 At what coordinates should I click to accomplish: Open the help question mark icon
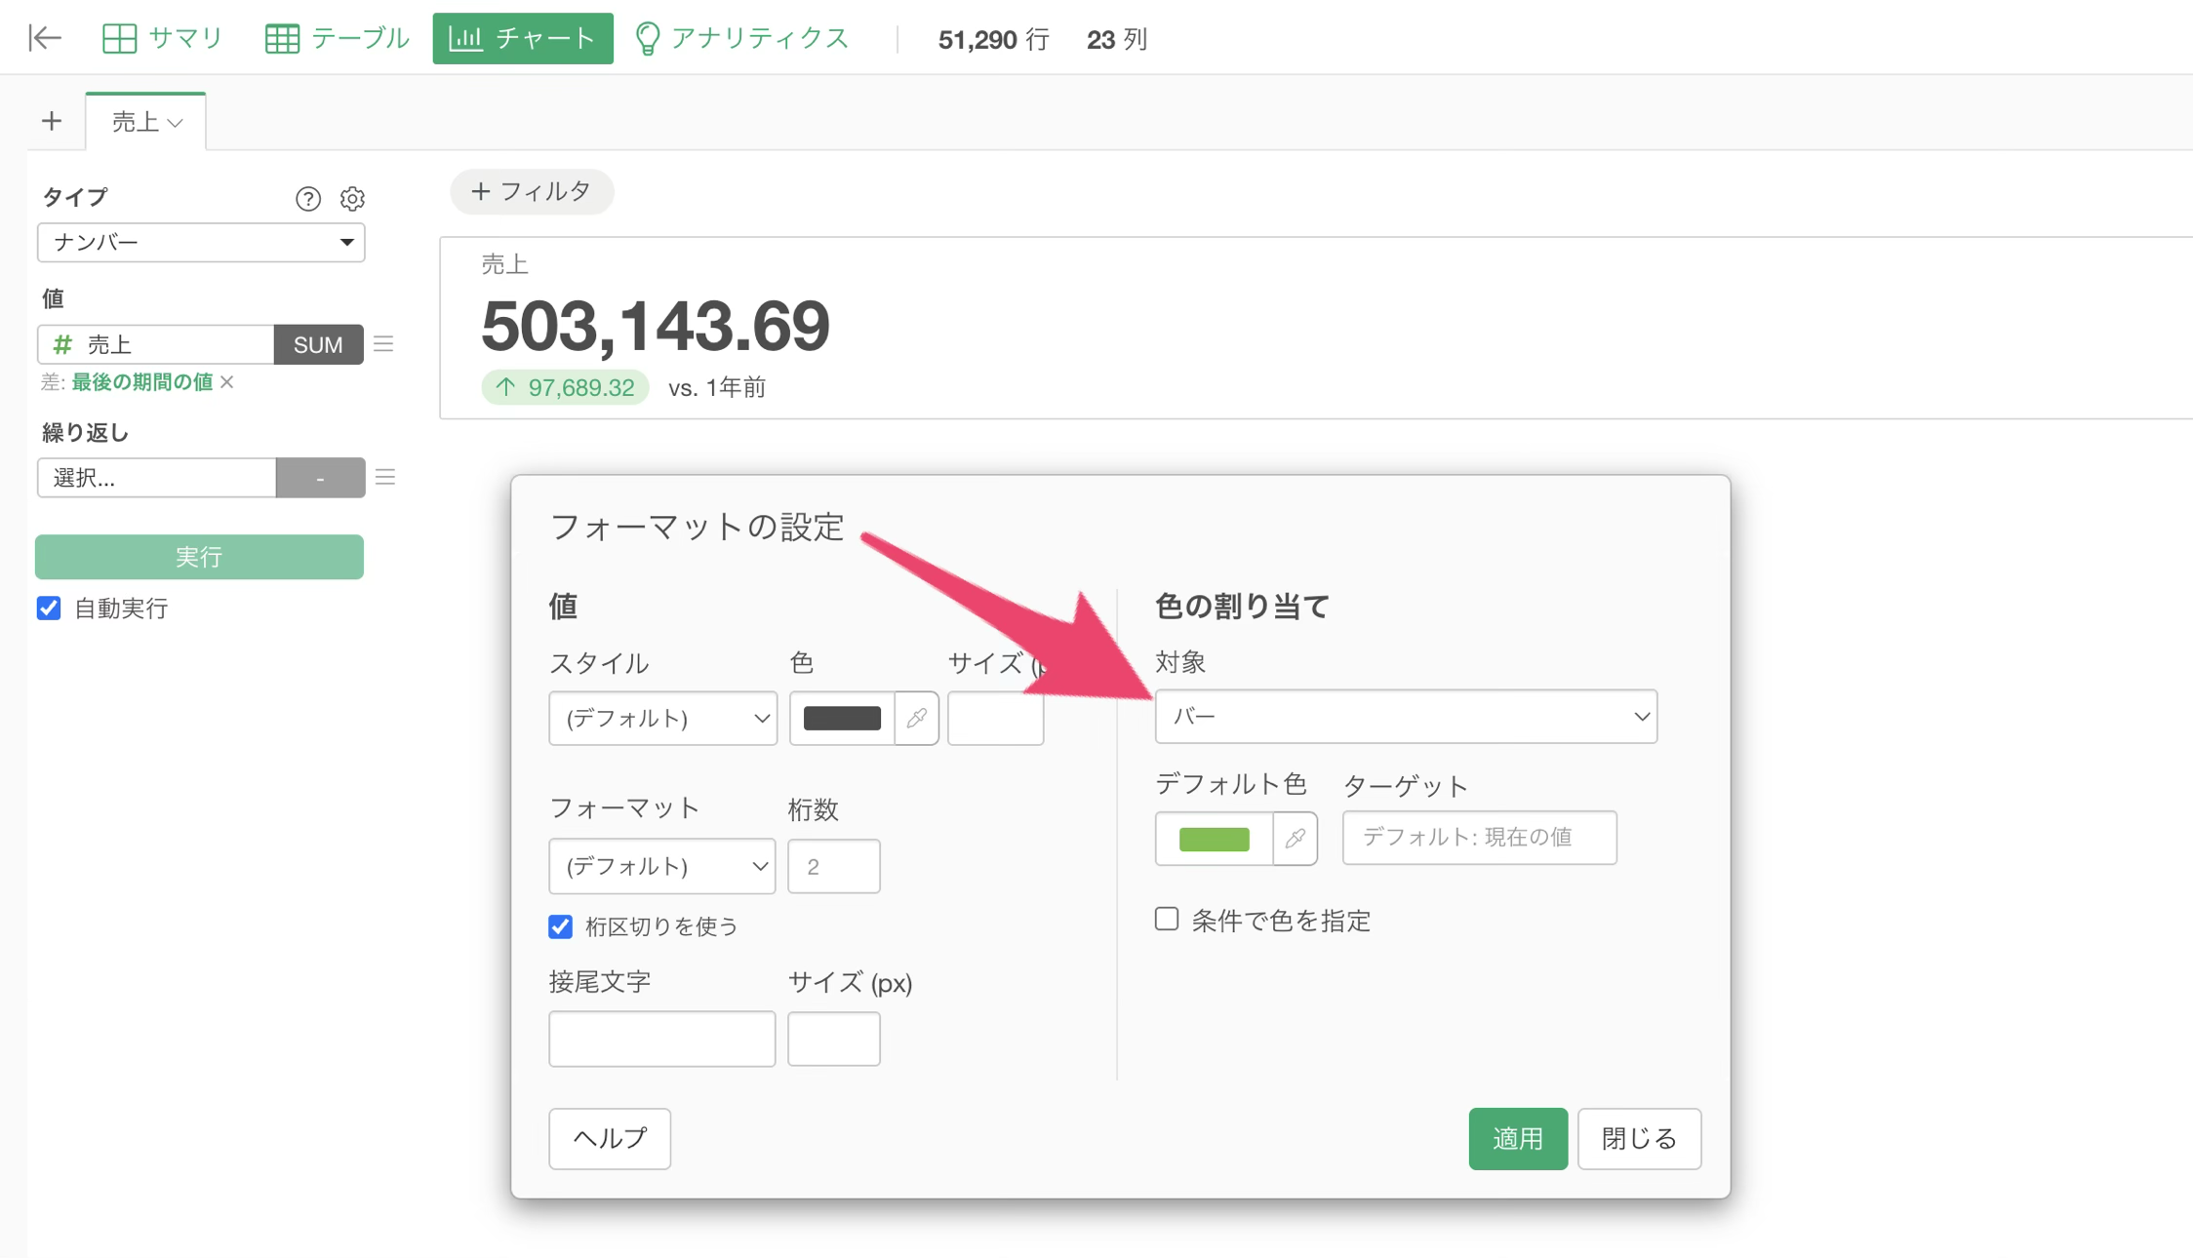(308, 199)
